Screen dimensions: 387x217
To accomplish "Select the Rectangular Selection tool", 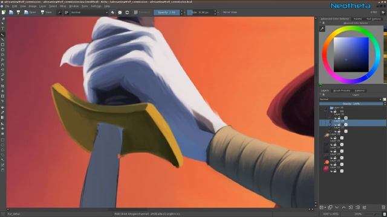I will coord(2,140).
